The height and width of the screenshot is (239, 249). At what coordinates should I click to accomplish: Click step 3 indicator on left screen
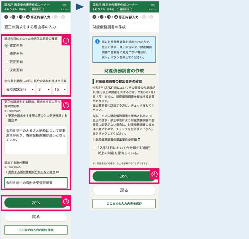(x=21, y=17)
